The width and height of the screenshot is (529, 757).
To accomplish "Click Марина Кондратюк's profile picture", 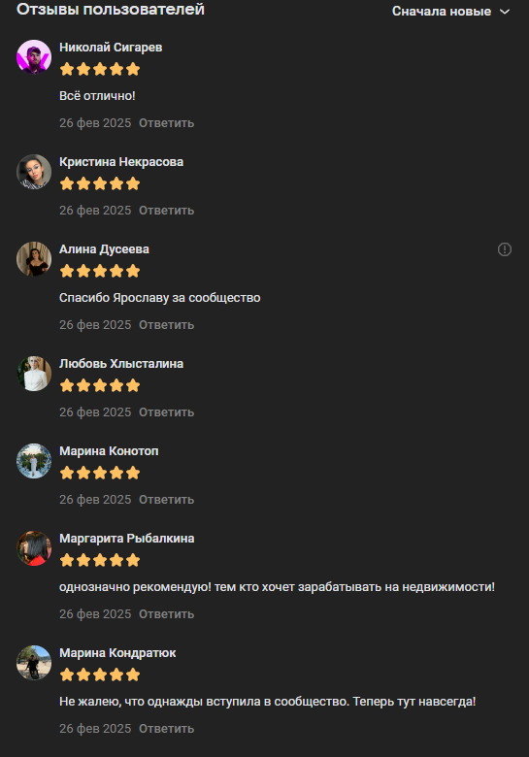I will click(34, 662).
